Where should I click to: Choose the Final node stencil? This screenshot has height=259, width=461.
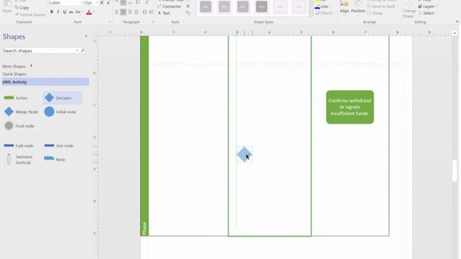[x=19, y=126]
